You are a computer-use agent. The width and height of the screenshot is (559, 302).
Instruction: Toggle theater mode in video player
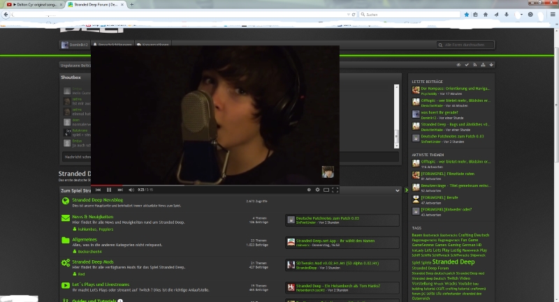[326, 190]
